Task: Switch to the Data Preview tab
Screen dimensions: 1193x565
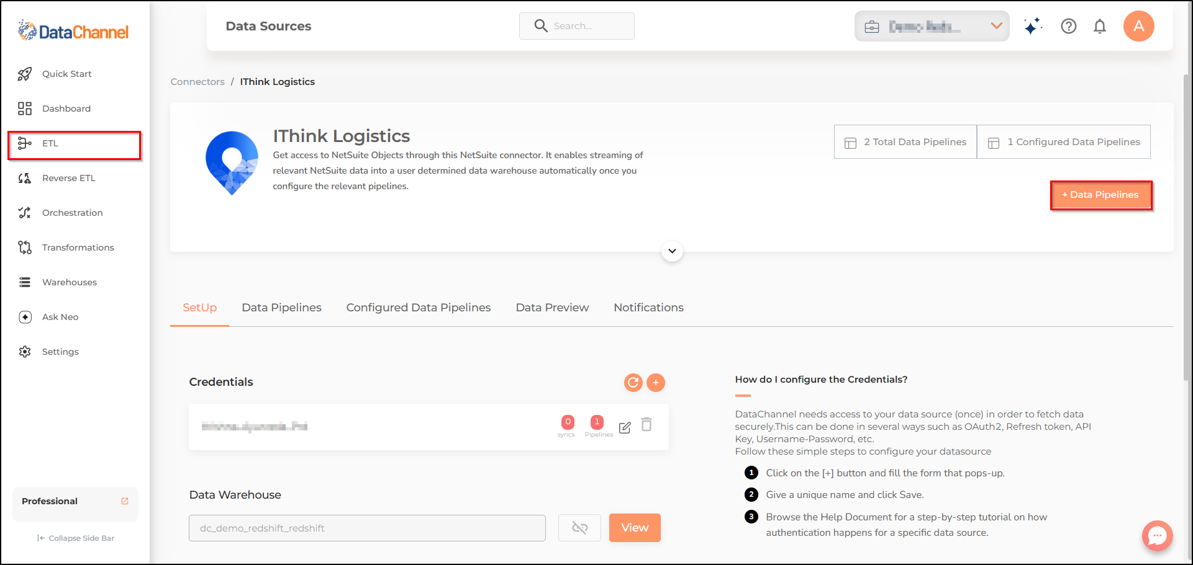Action: pos(552,308)
